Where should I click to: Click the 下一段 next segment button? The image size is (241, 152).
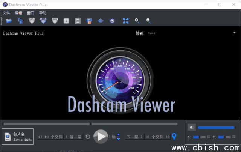tap(134, 137)
